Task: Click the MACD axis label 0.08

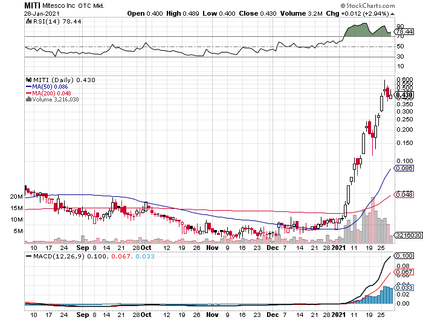Action: [x=403, y=266]
